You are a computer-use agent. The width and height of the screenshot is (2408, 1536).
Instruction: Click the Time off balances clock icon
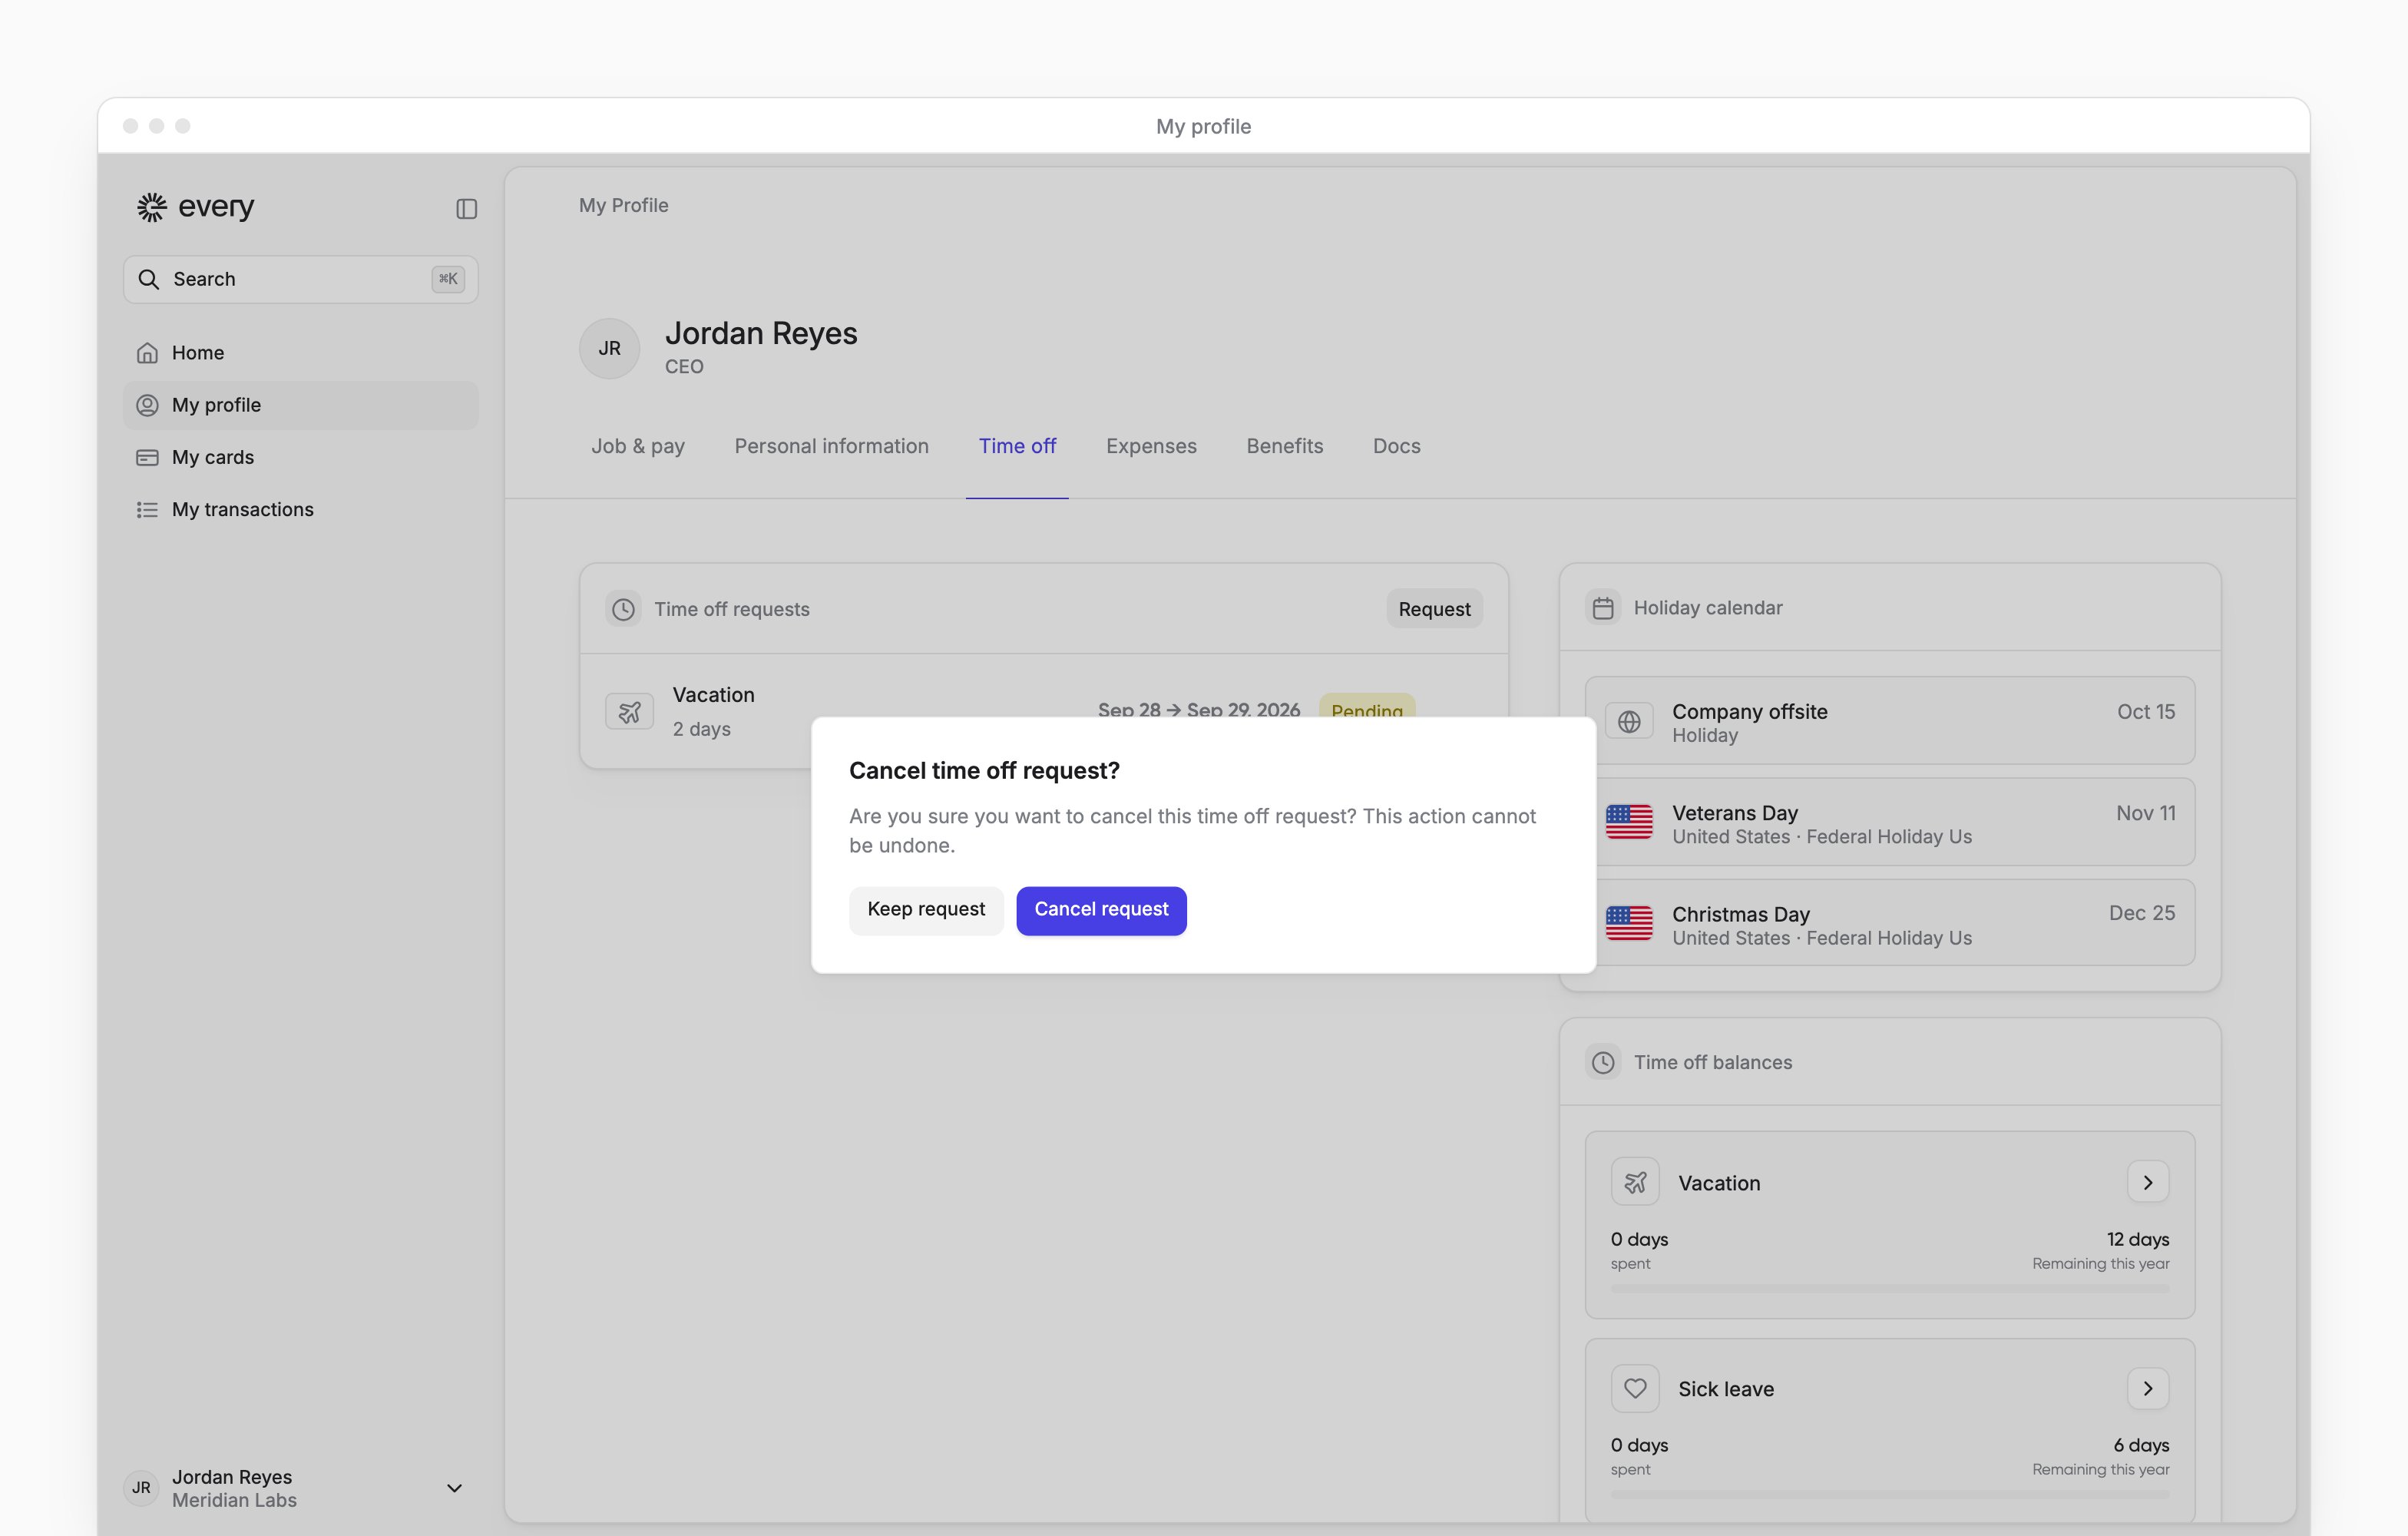[1603, 1062]
